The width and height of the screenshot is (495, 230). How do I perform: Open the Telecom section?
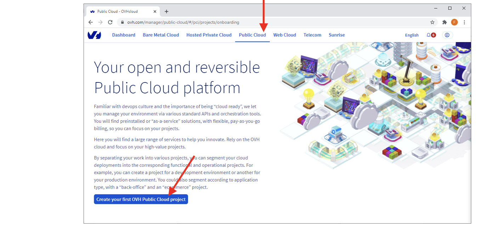pyautogui.click(x=312, y=35)
